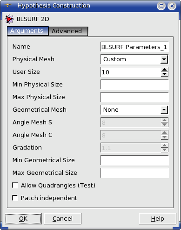
Task: Enable Allow Quadrangles (Test) checkbox
Action: tap(15, 186)
